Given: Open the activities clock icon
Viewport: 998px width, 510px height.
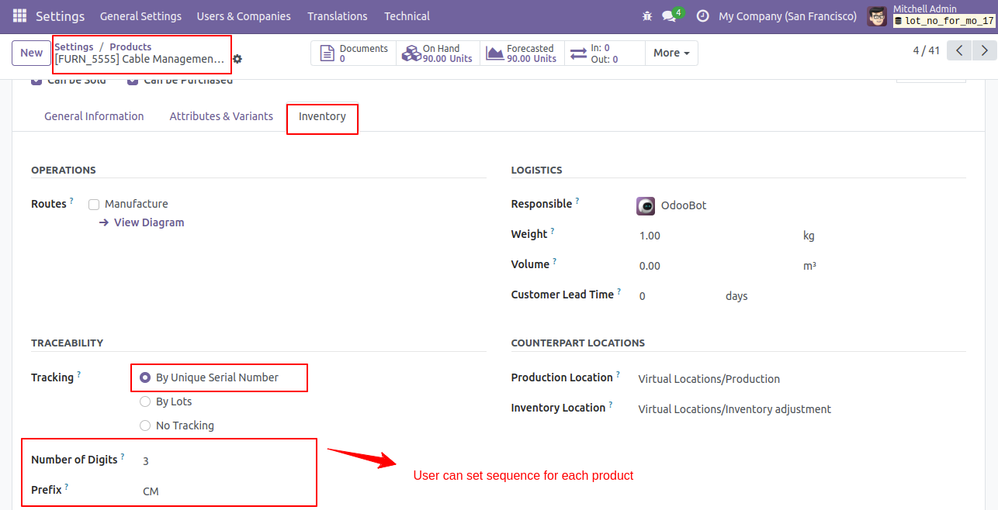Looking at the screenshot, I should click(703, 16).
